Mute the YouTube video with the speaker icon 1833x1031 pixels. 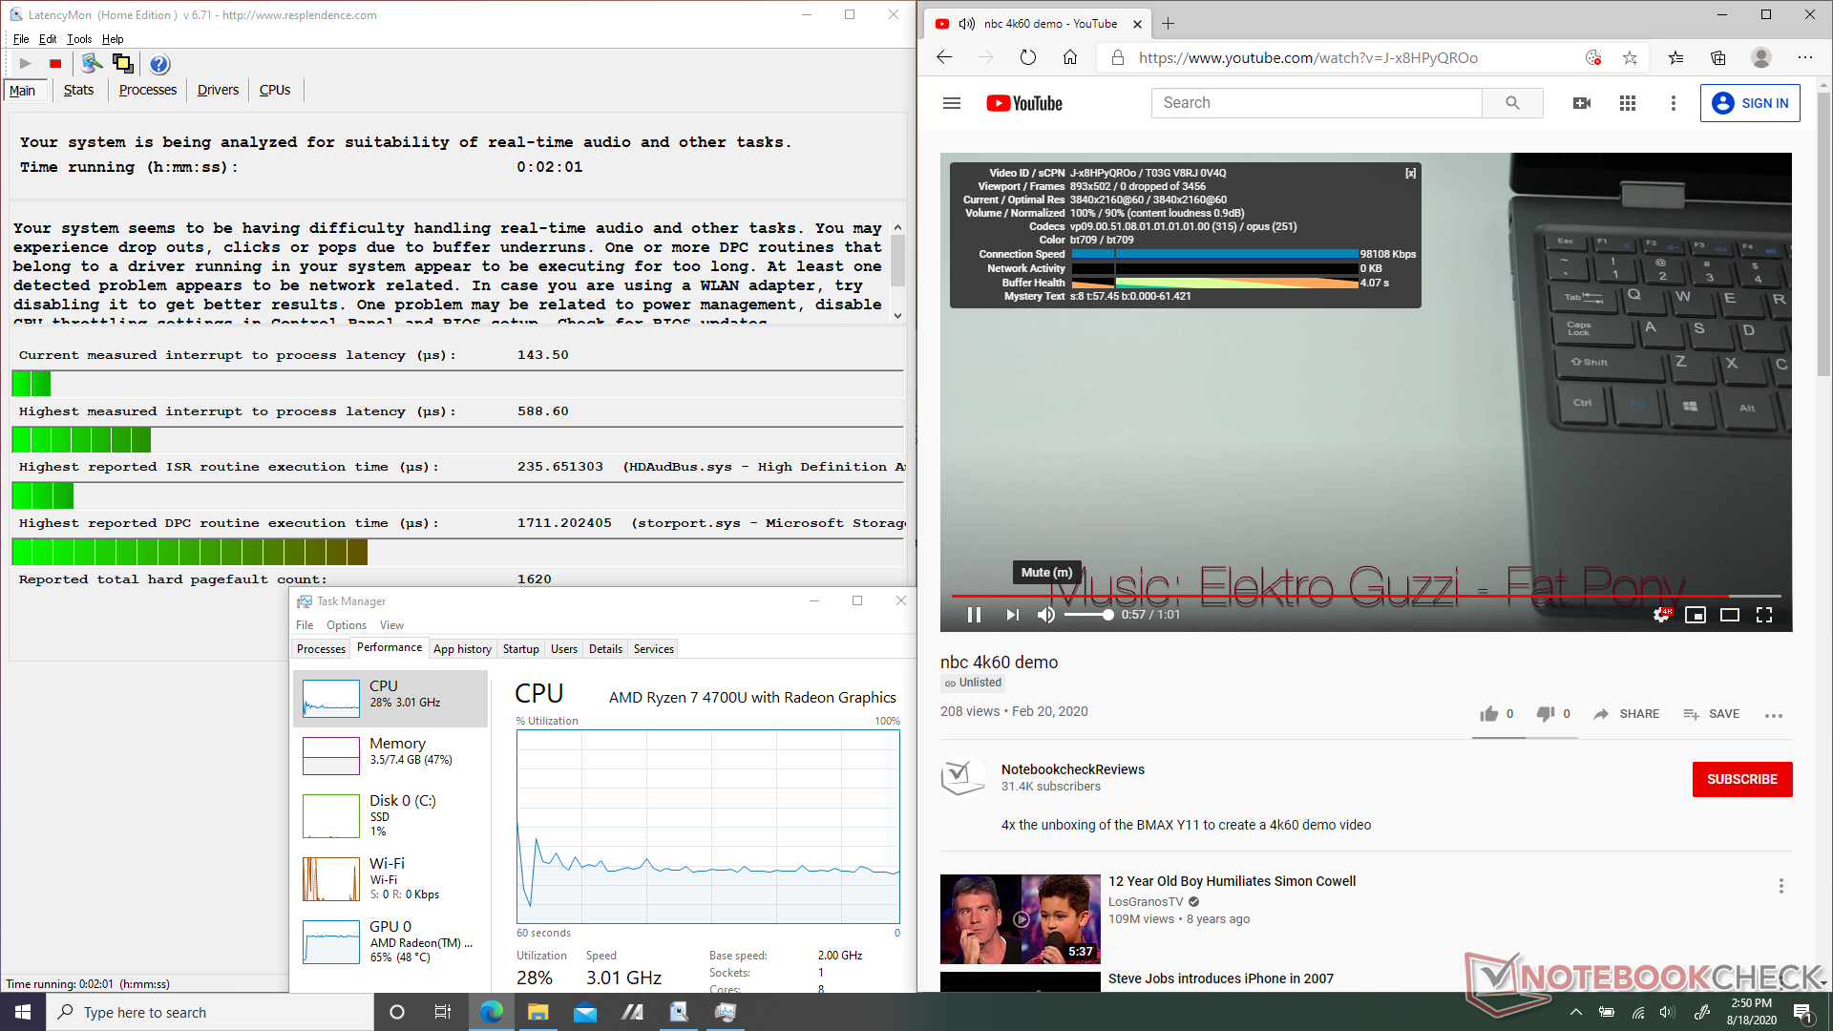coord(1046,615)
